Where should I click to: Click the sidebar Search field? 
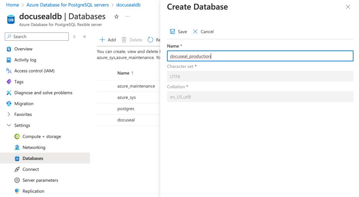coord(37,37)
